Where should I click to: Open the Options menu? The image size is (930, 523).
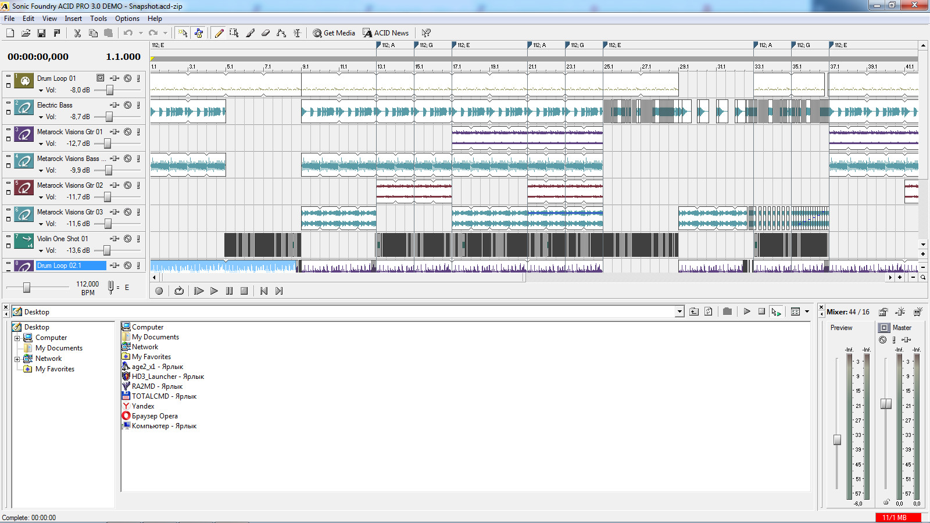[x=127, y=19]
